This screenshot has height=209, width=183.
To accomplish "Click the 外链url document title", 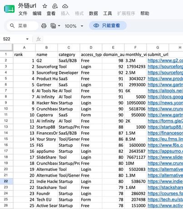I will pos(27,6).
